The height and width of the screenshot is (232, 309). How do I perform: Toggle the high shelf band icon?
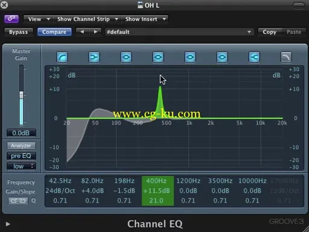coord(254,57)
